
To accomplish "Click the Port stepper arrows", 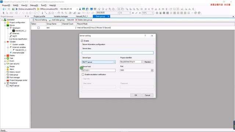I will [152, 70].
